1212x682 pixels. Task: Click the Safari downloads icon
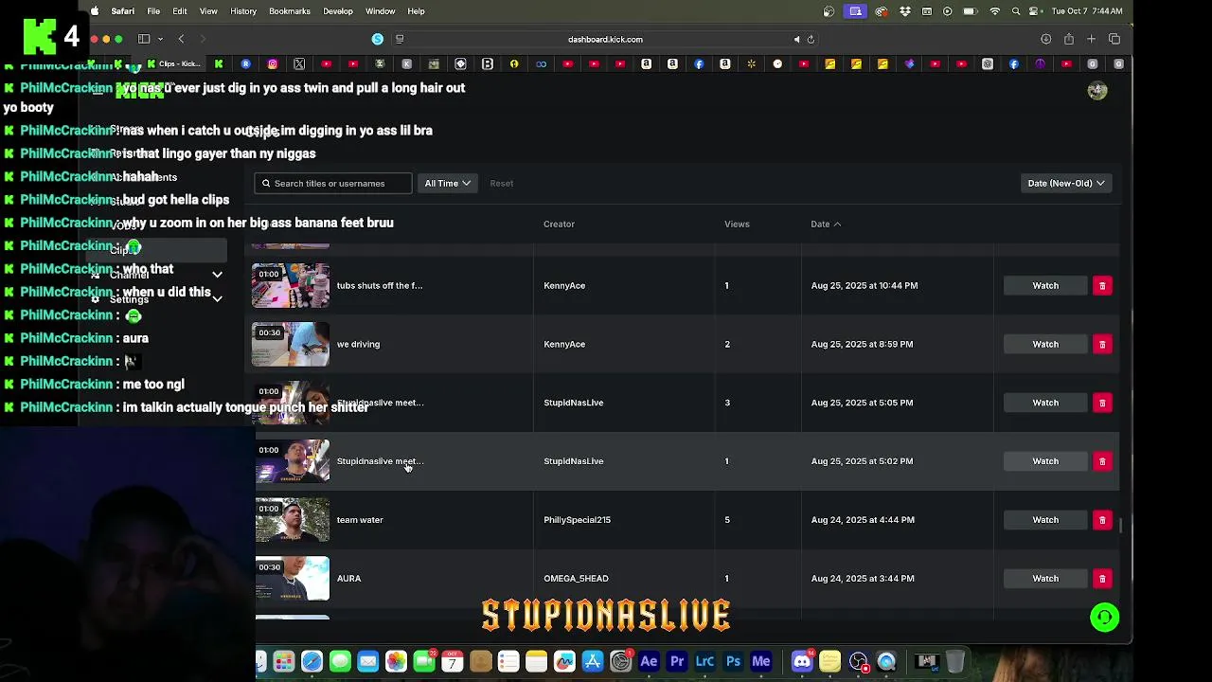tap(1045, 39)
